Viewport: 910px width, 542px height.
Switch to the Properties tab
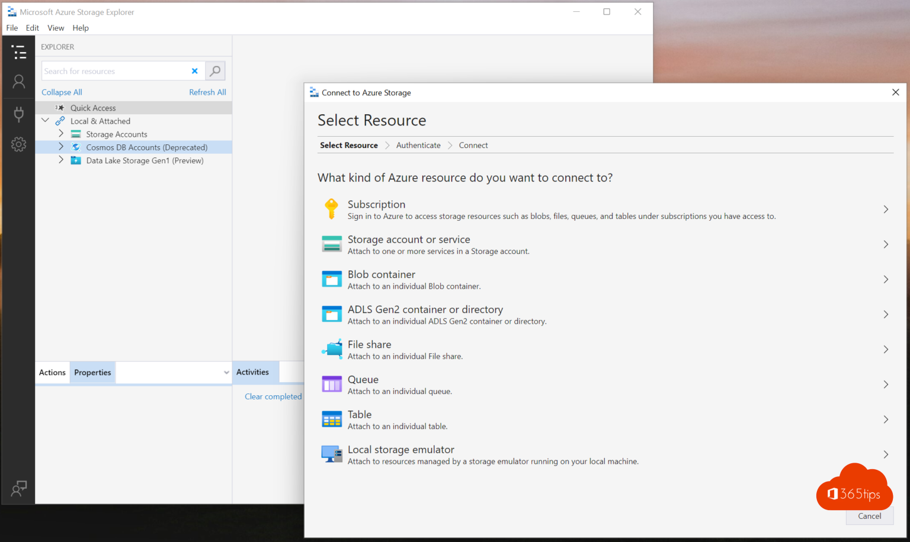pos(92,372)
